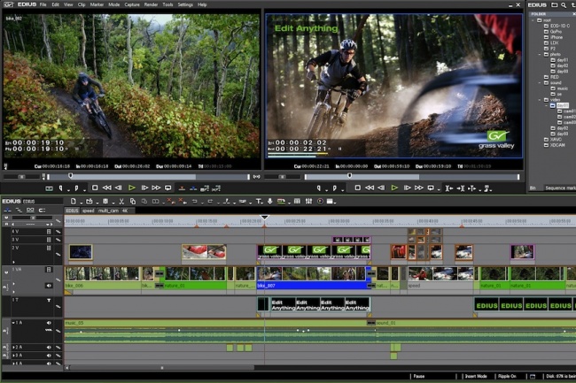Click the Undo arrow in timeline toolbar

pos(195,201)
